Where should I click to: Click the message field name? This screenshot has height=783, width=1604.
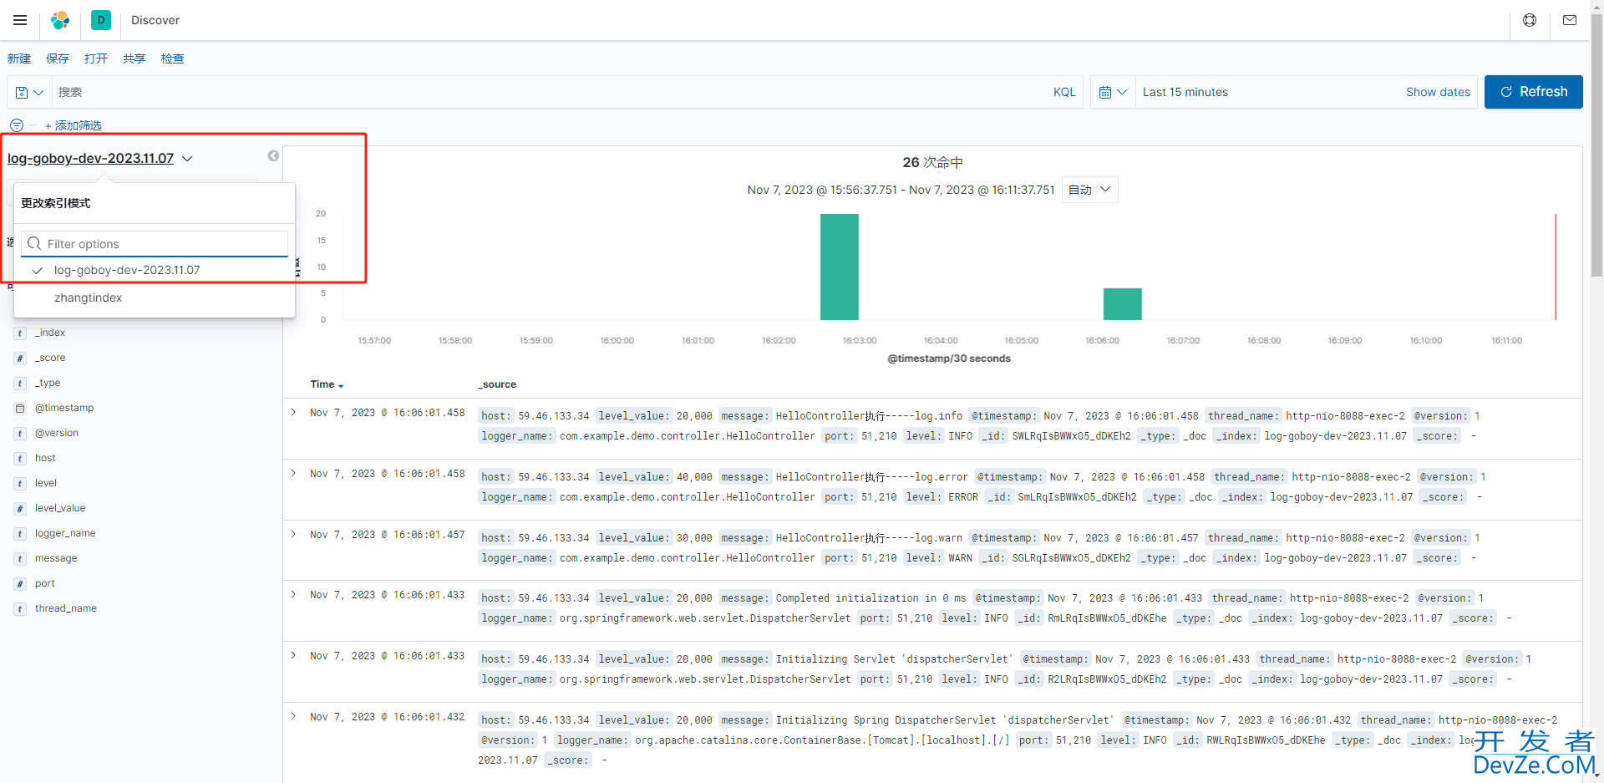(56, 558)
